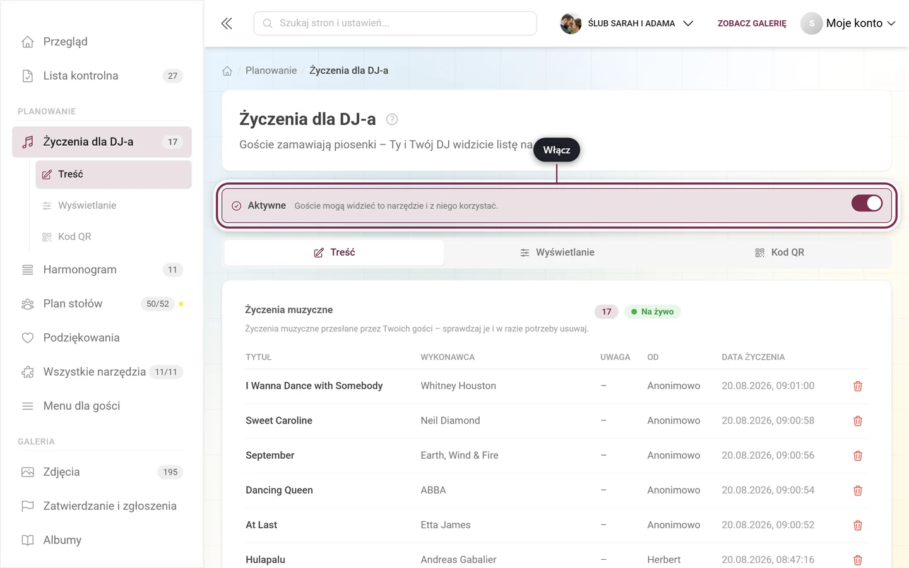Open Przegląd in the sidebar
This screenshot has width=909, height=568.
[102, 42]
